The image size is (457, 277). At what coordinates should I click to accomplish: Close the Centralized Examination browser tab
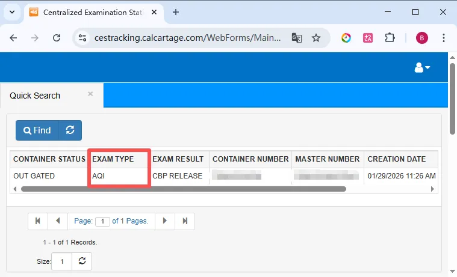pyautogui.click(x=154, y=12)
